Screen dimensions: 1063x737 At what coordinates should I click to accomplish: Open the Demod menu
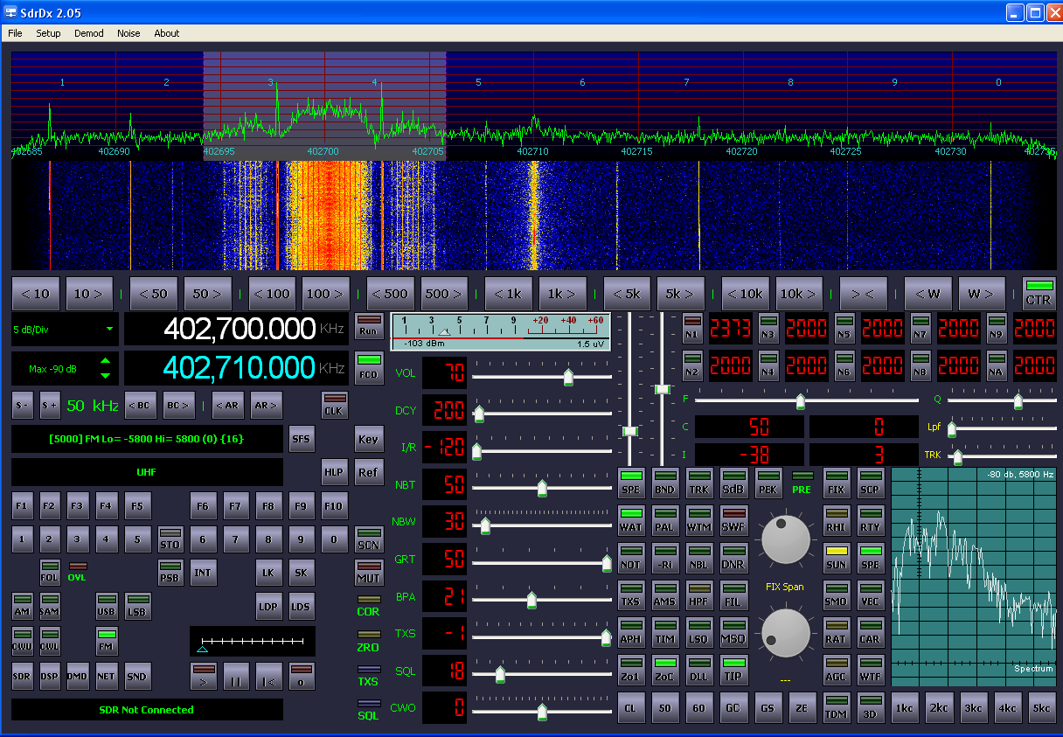89,33
